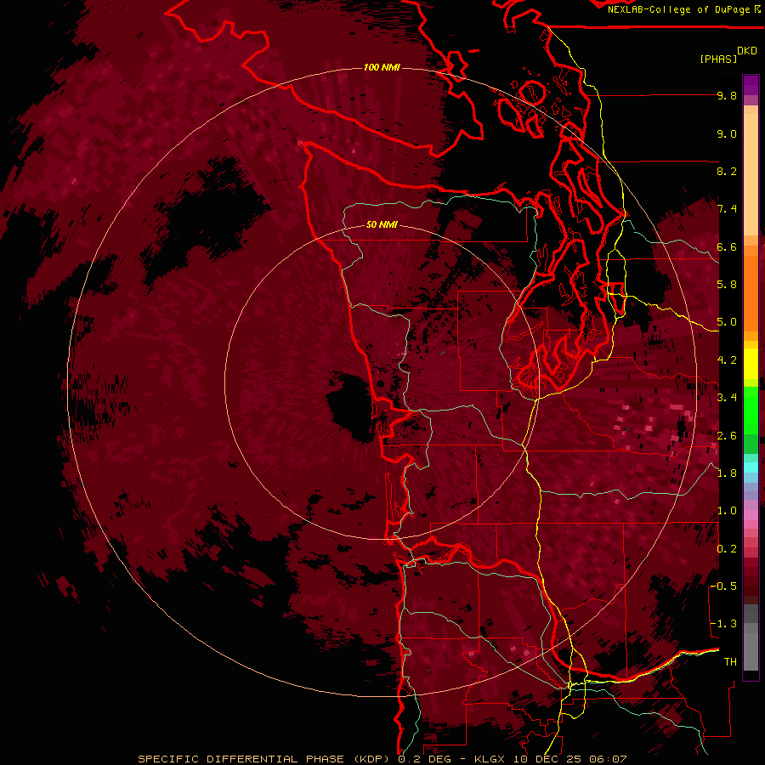
Task: Click the 1.0 scale value
Action: click(x=727, y=511)
